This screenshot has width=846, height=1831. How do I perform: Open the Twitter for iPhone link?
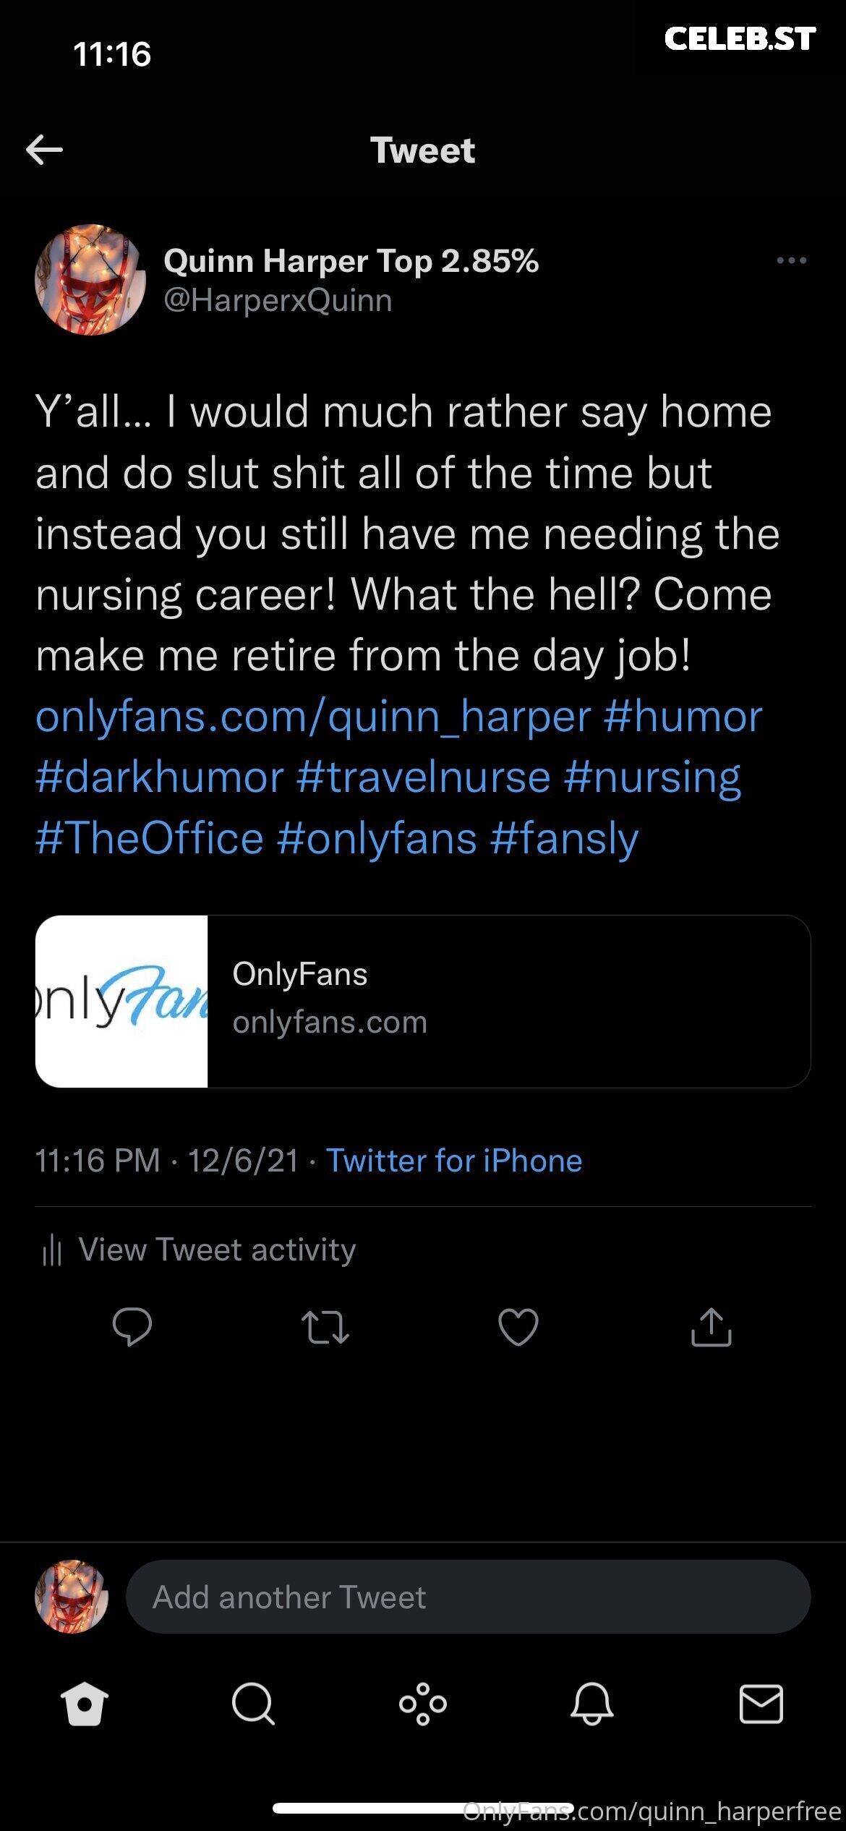(454, 1160)
